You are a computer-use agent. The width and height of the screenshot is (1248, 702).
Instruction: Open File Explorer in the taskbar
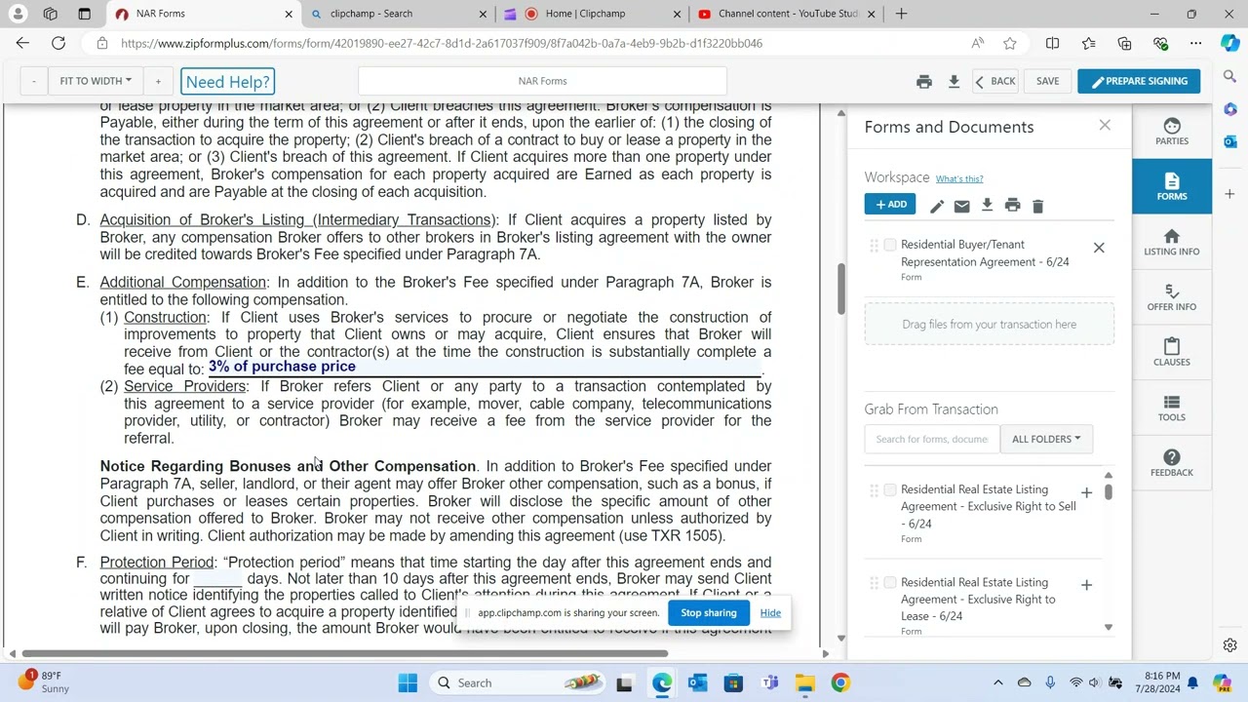tap(804, 682)
